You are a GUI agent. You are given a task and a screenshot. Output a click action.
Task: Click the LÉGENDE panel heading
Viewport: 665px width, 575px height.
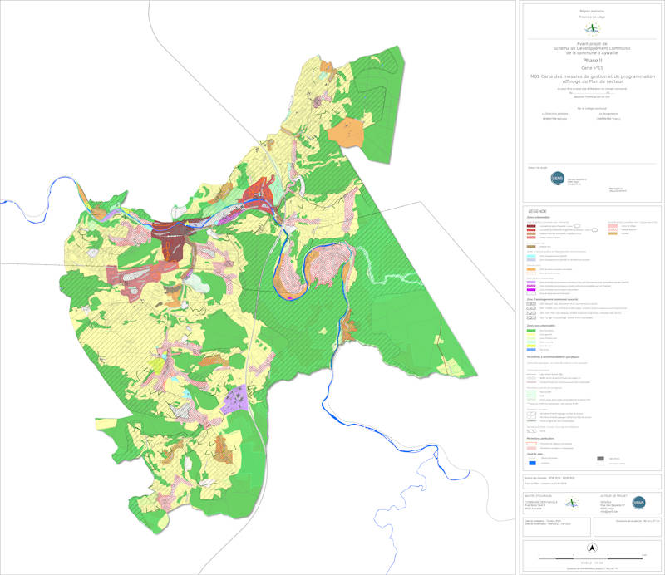[x=538, y=213]
